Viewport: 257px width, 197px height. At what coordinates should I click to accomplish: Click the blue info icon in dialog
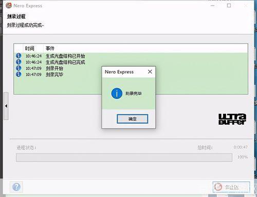click(117, 93)
